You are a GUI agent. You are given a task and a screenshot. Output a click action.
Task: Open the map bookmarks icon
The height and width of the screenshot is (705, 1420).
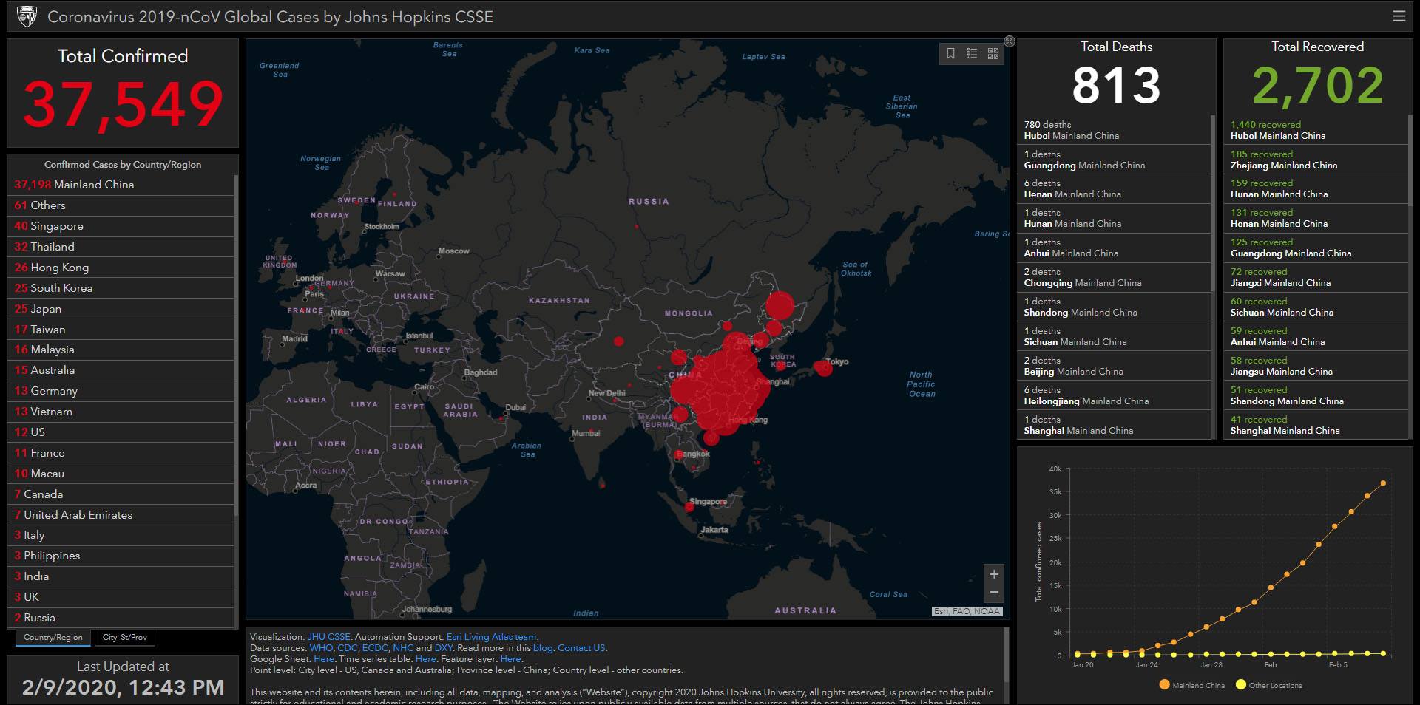point(951,53)
